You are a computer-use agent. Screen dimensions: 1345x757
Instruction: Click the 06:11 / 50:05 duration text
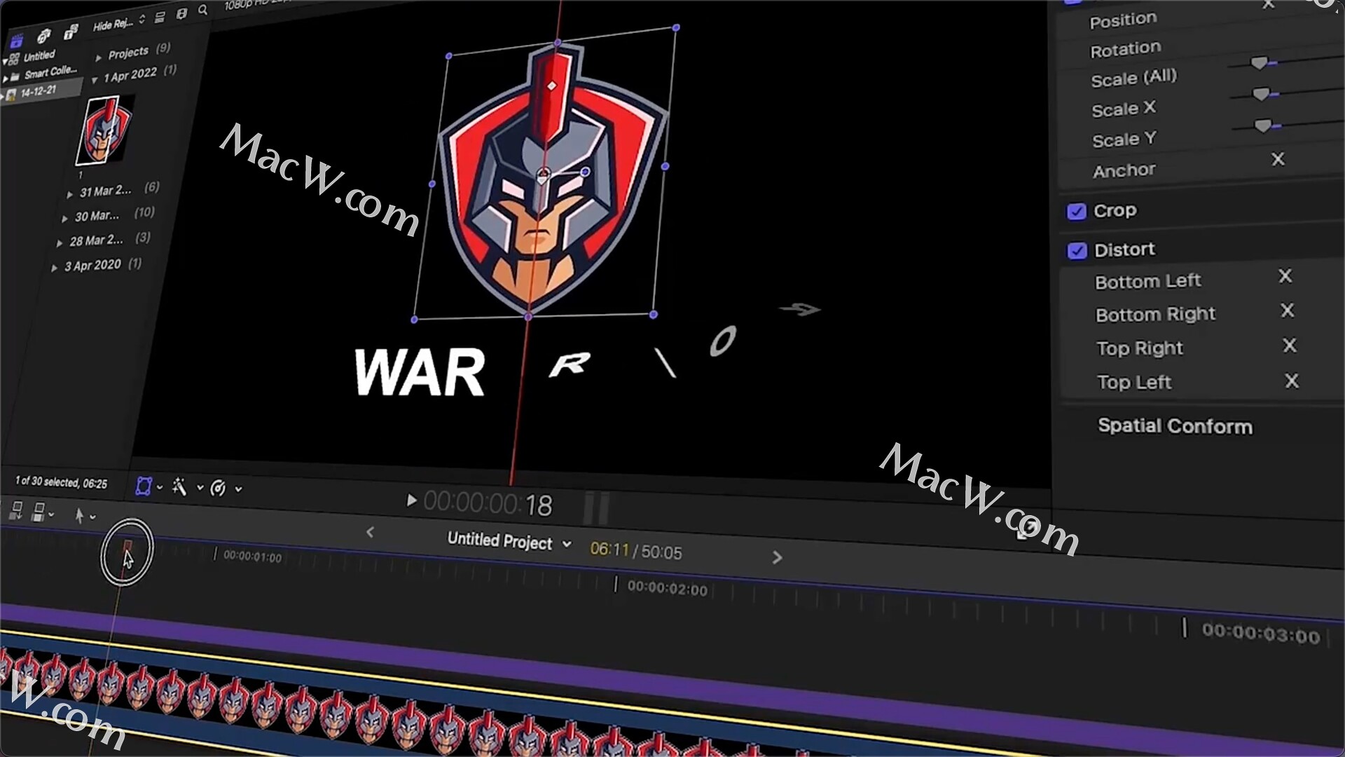click(x=635, y=551)
